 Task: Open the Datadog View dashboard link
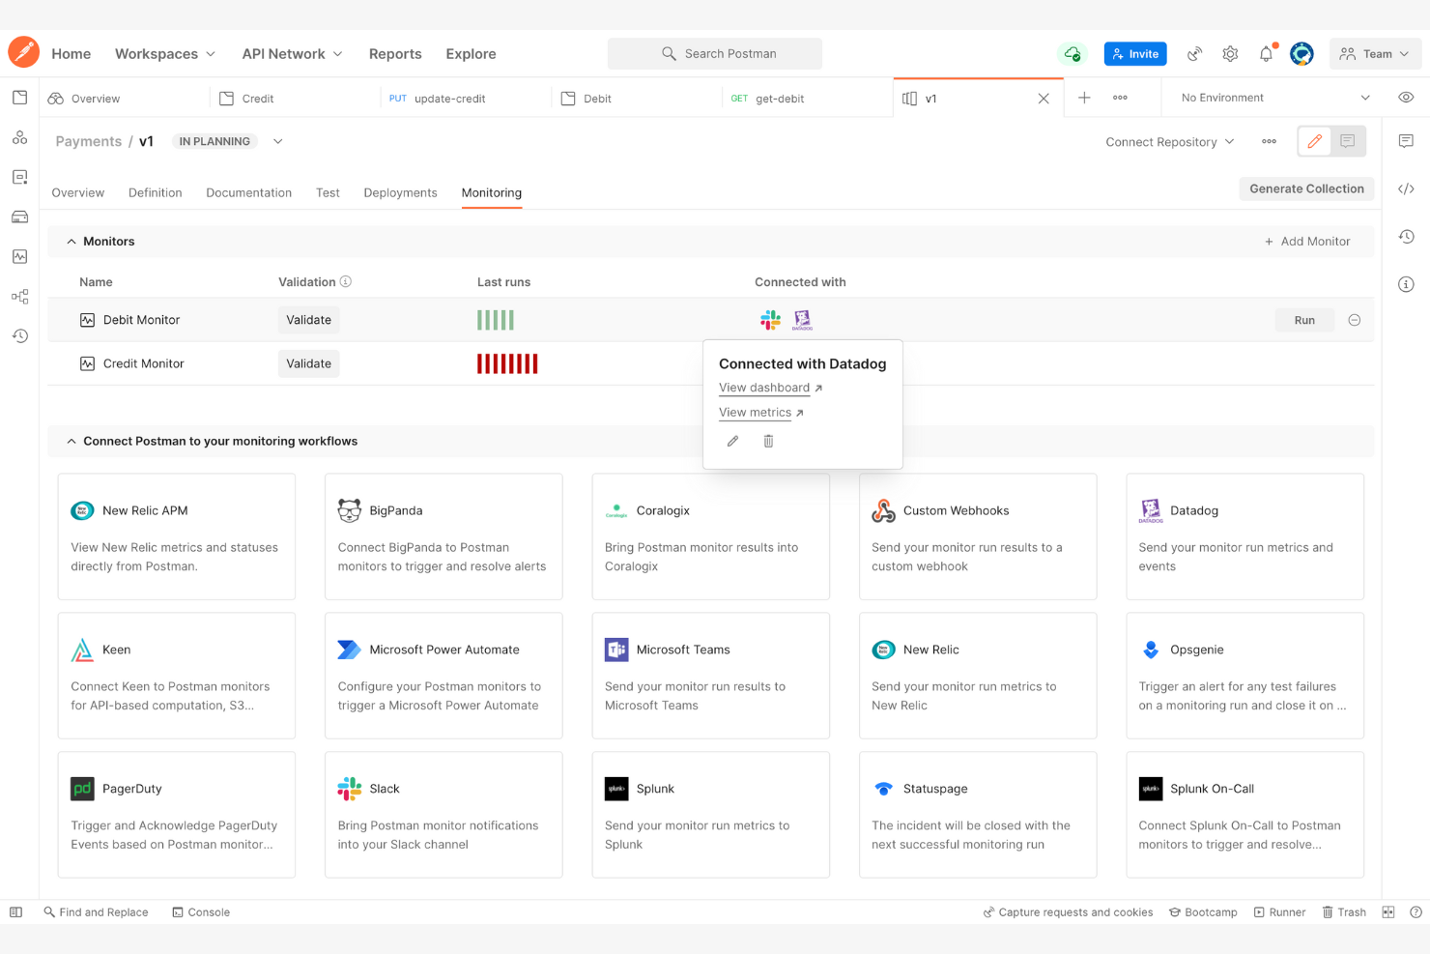point(764,388)
